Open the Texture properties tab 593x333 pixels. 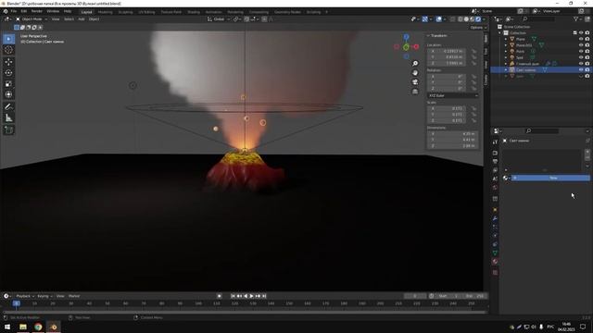[495, 272]
